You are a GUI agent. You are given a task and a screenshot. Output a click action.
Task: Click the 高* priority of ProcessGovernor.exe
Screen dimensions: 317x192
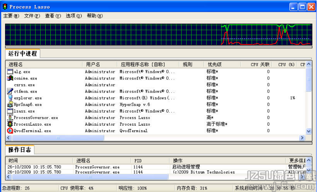pyautogui.click(x=210, y=118)
